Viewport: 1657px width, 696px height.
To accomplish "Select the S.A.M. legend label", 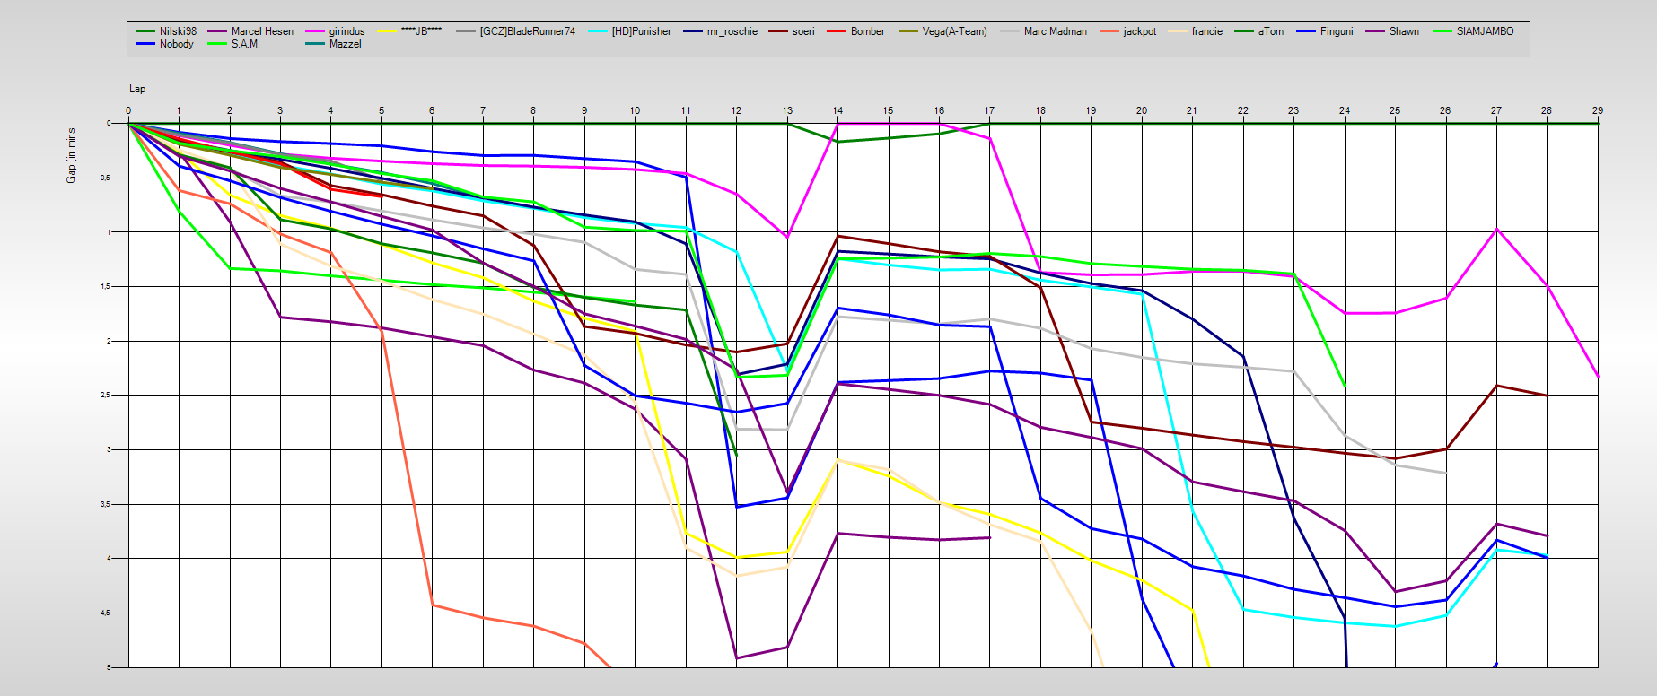I will (x=245, y=44).
